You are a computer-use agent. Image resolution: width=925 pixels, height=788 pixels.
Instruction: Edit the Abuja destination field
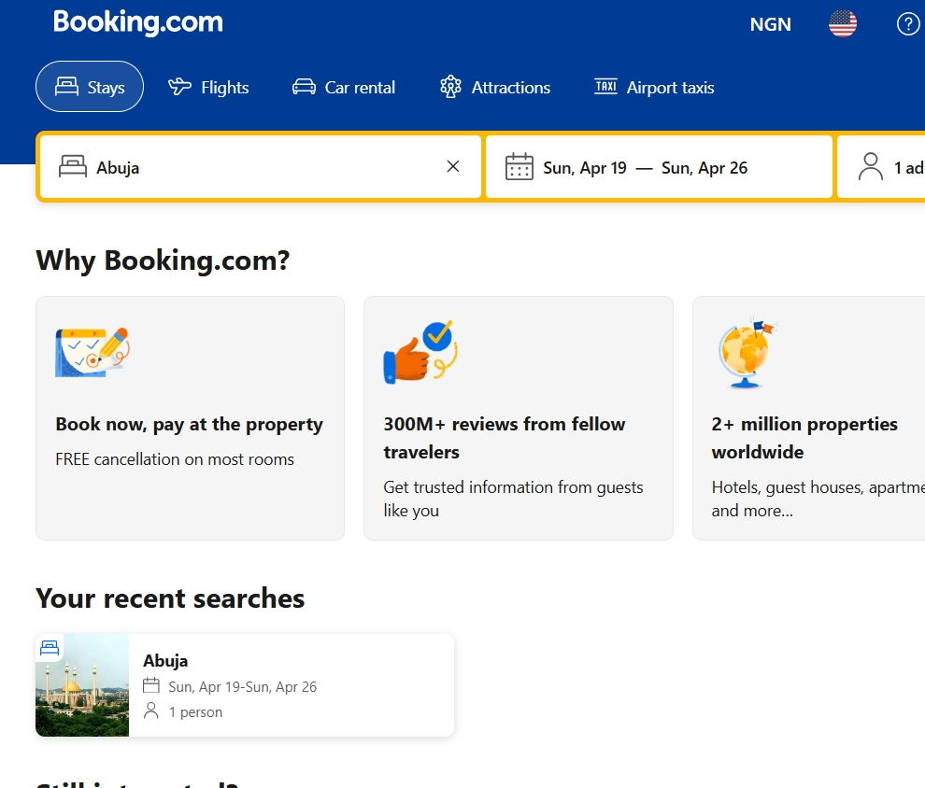tap(261, 167)
